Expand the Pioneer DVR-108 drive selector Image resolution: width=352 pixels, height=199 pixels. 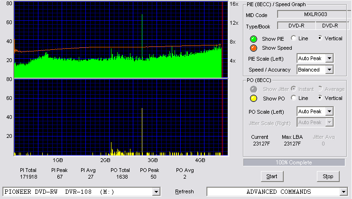point(156,192)
